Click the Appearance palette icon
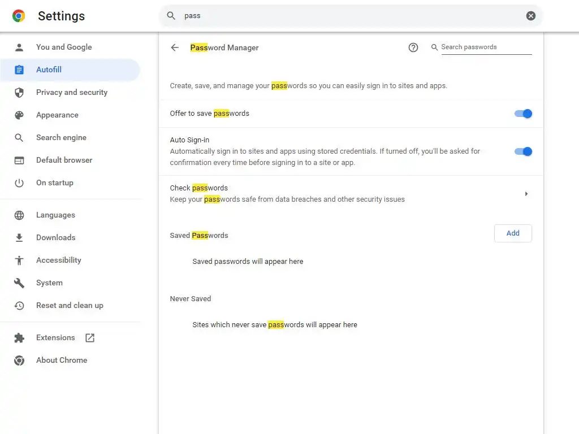 click(19, 115)
